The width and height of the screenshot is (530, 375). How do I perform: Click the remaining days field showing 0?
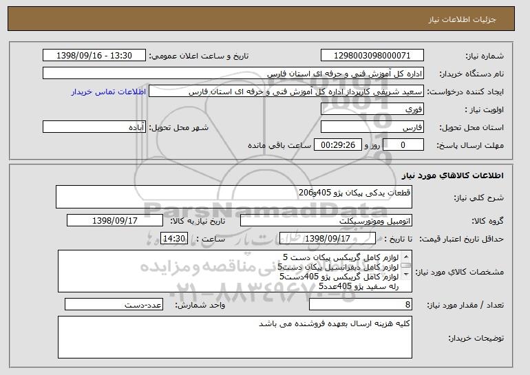pyautogui.click(x=403, y=145)
